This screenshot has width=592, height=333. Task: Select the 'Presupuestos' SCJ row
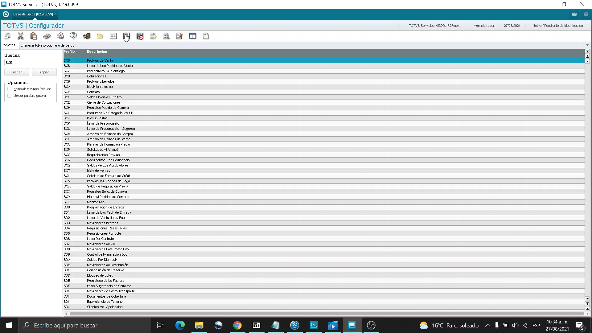pos(324,118)
